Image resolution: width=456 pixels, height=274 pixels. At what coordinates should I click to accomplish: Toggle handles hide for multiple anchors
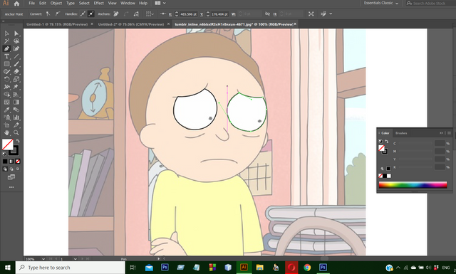pos(90,14)
